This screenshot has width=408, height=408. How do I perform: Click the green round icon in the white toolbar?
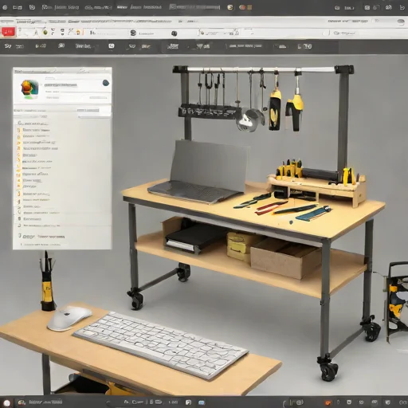pos(45,32)
